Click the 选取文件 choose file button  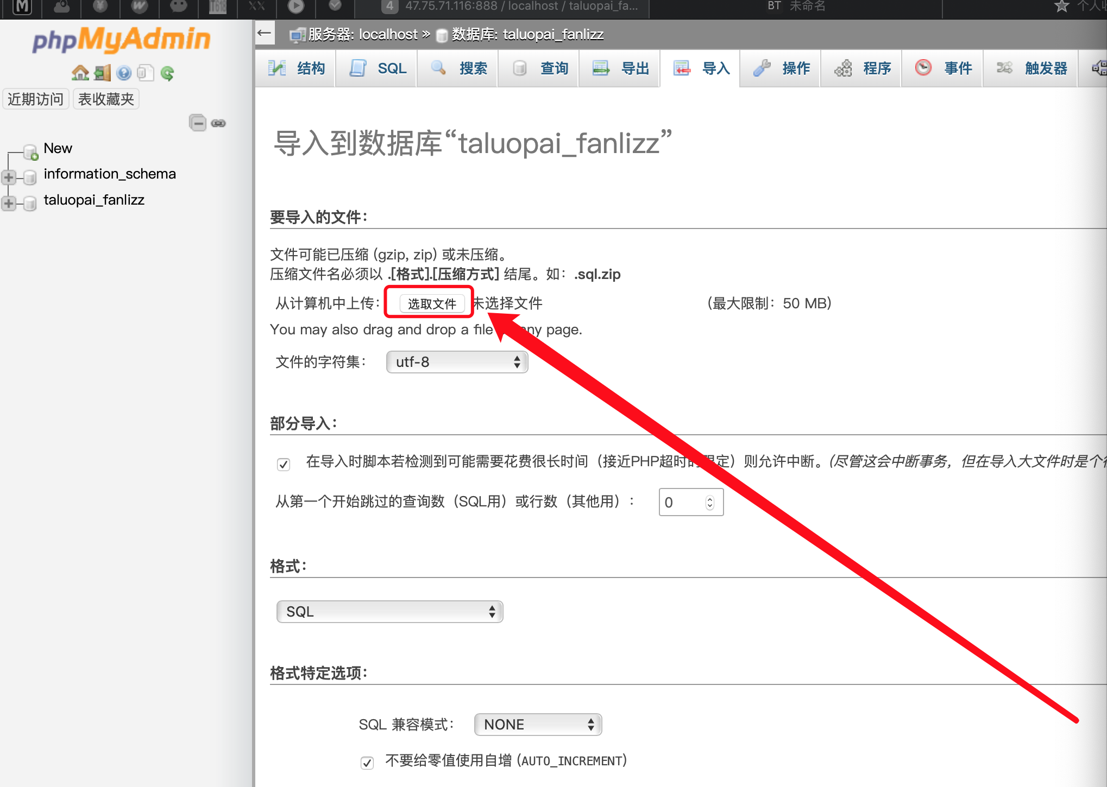(432, 303)
